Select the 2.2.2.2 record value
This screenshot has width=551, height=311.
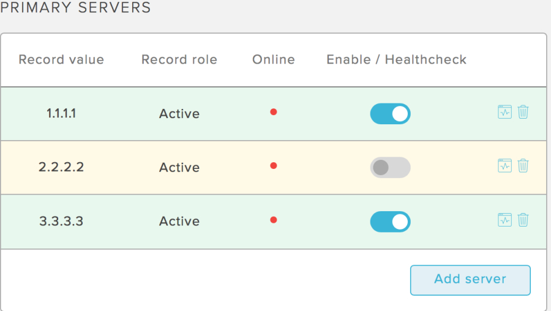coord(61,167)
